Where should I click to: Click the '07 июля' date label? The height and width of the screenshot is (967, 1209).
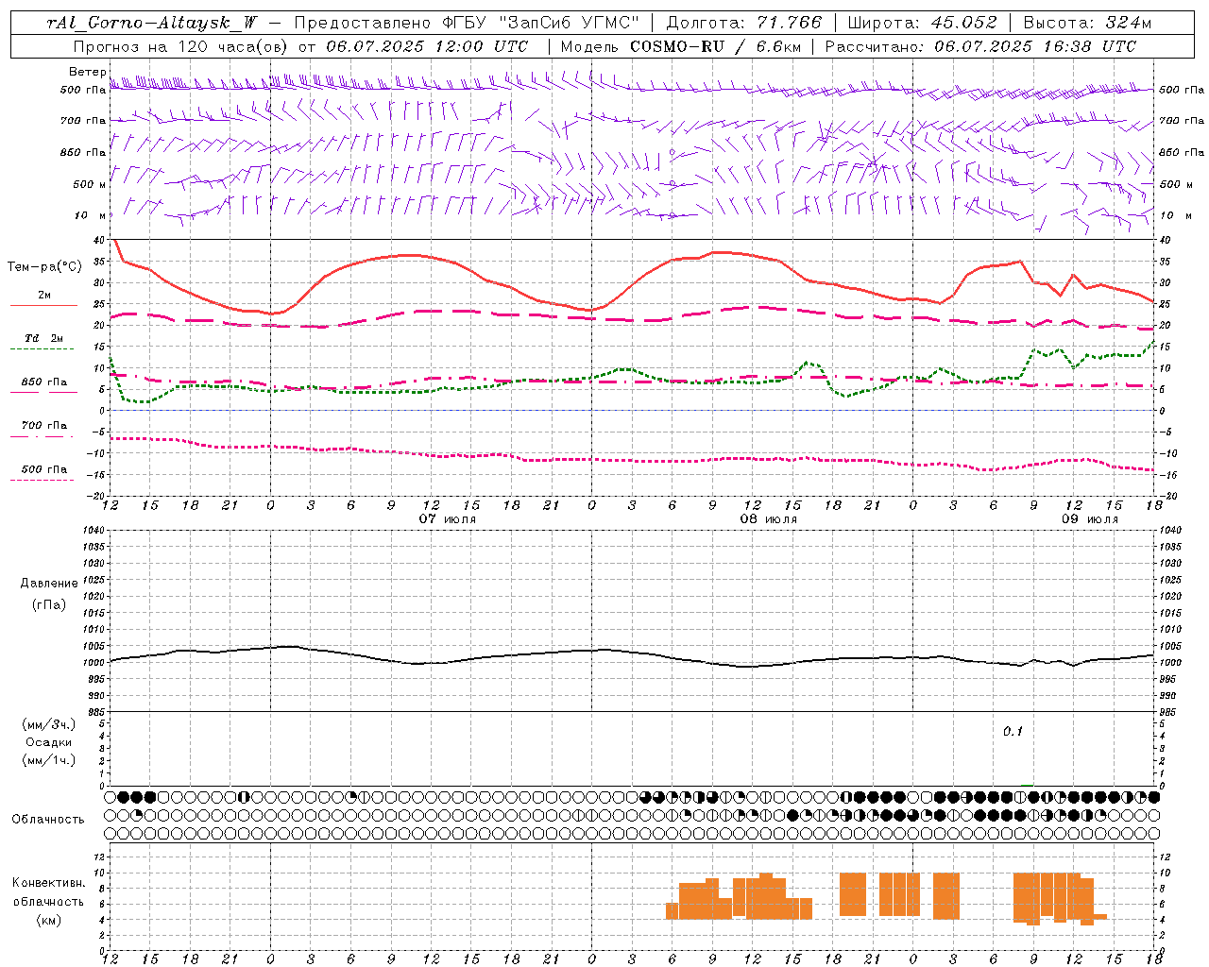[448, 519]
